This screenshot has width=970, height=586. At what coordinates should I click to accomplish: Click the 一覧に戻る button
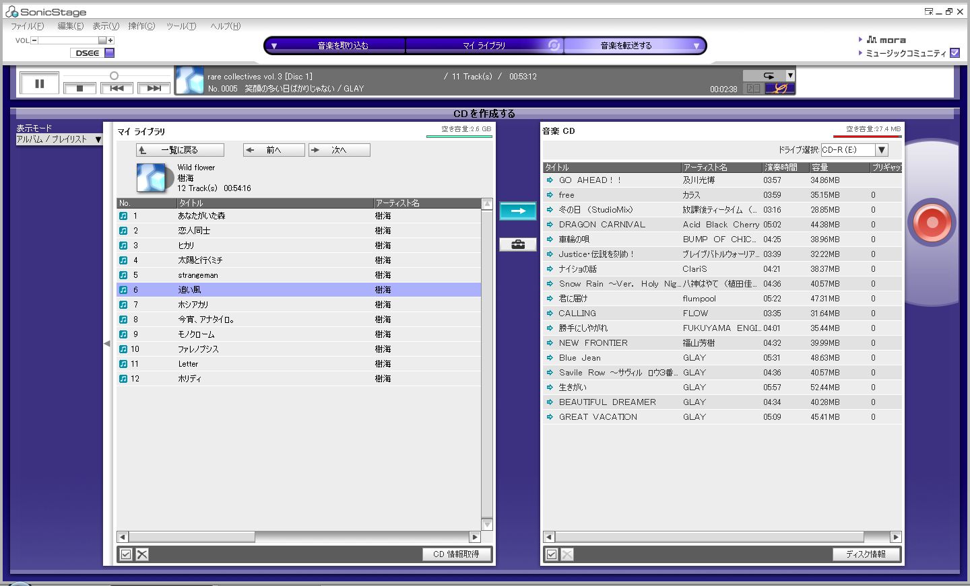pos(180,150)
